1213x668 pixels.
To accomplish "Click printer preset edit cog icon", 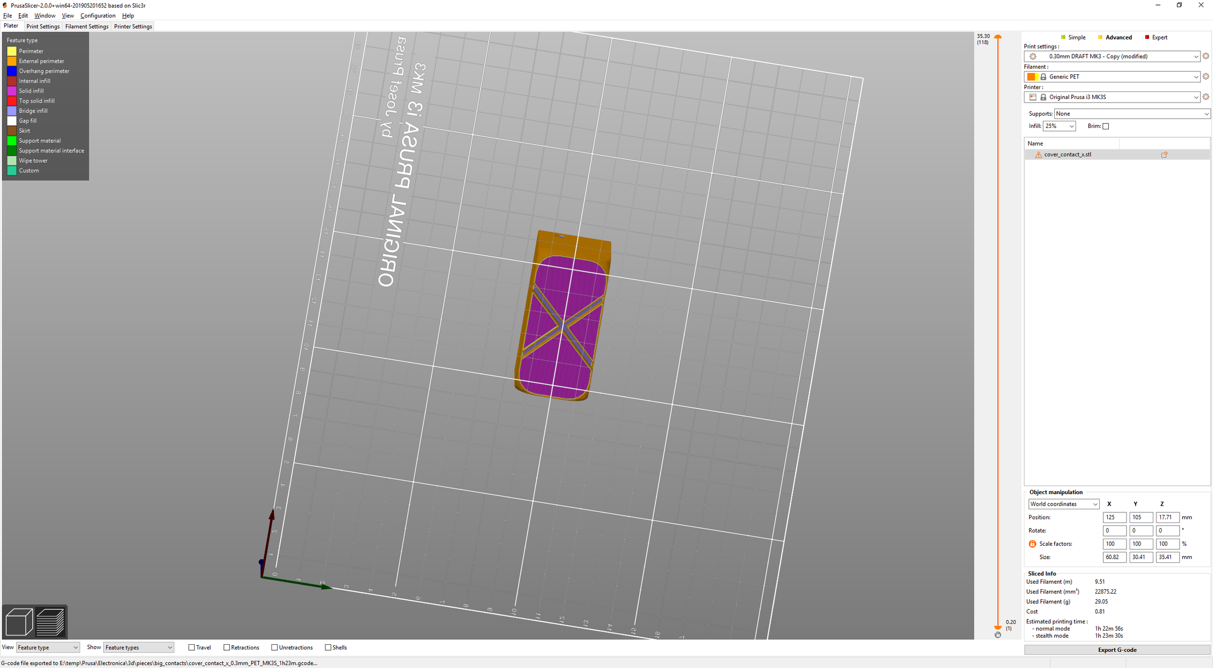I will tap(1205, 97).
